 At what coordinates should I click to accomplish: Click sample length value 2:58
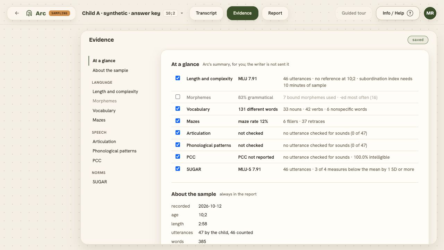(203, 224)
